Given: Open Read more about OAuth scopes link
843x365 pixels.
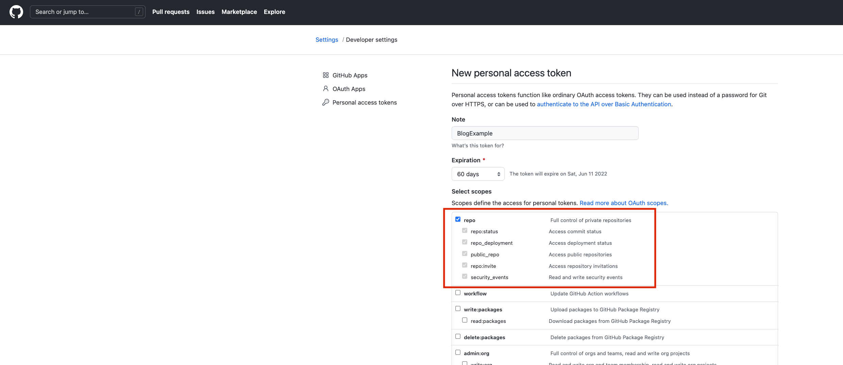Looking at the screenshot, I should [624, 203].
